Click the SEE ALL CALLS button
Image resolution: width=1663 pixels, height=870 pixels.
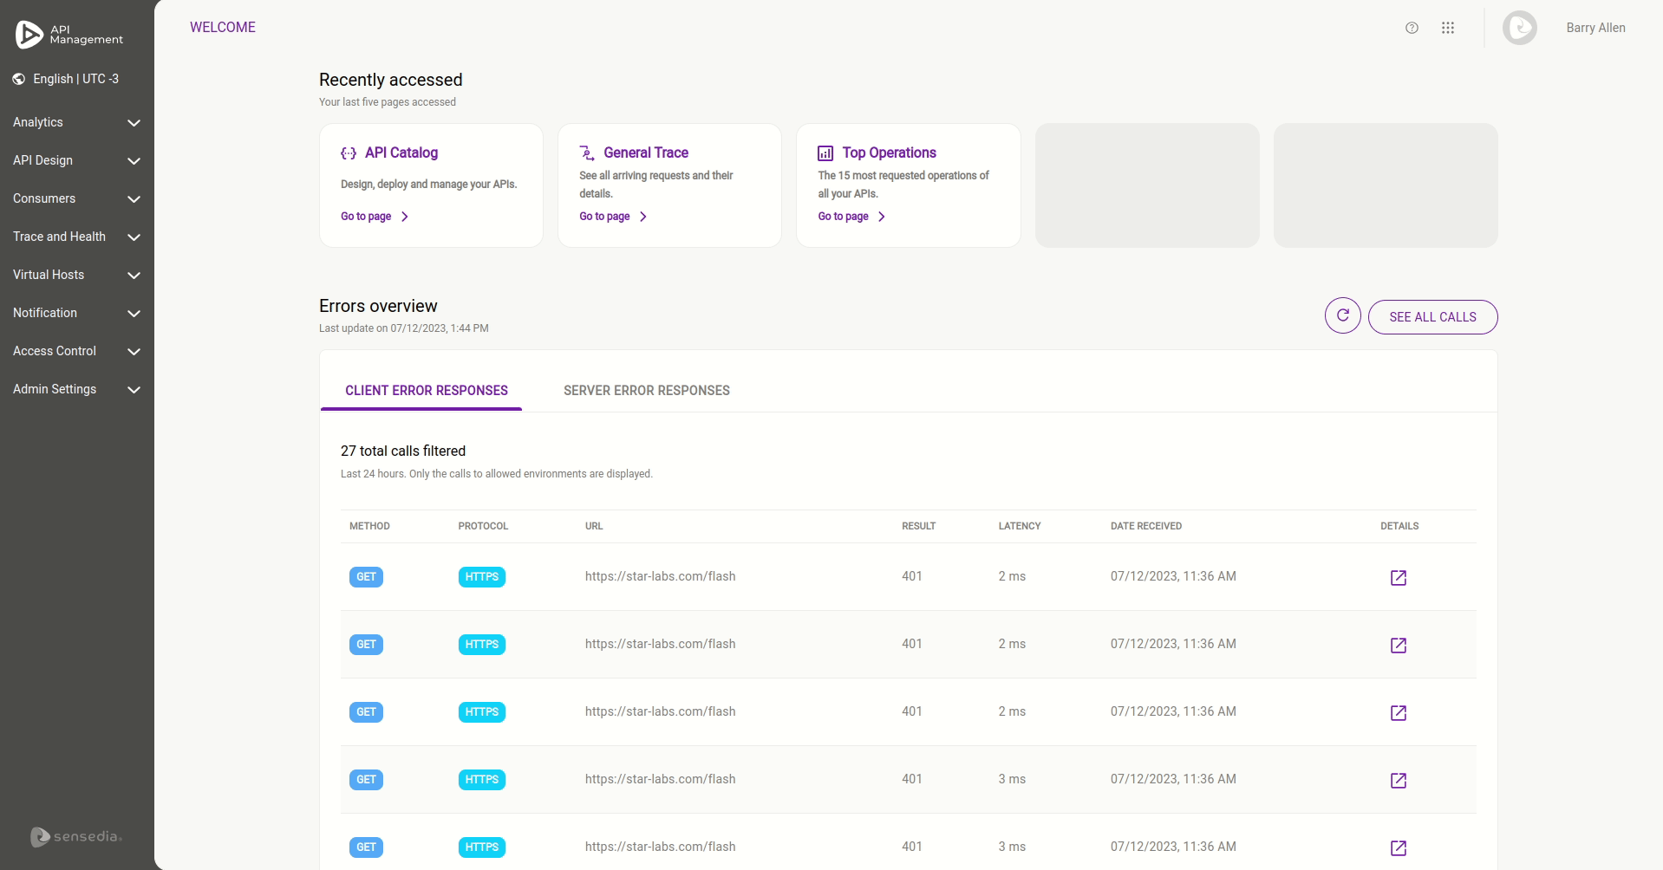(x=1432, y=317)
